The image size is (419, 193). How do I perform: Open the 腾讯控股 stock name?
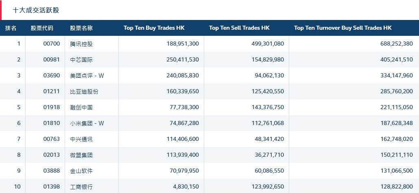click(81, 44)
